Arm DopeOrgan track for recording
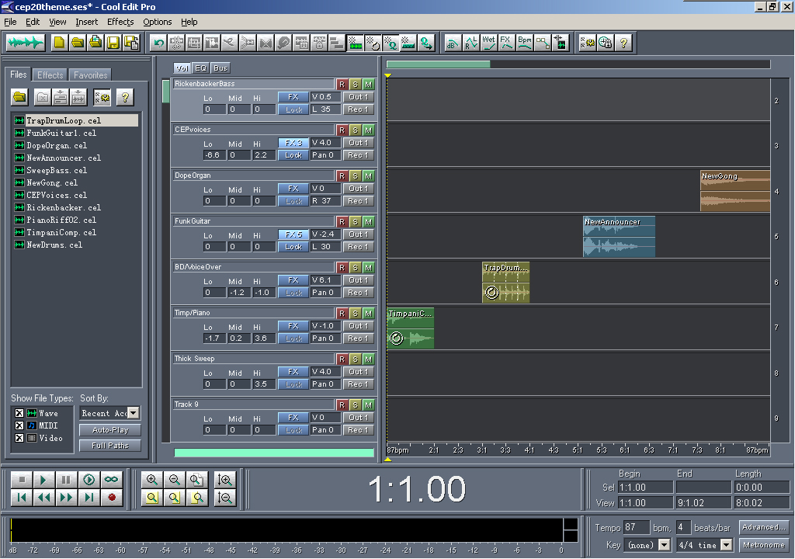The image size is (795, 559). [x=342, y=176]
